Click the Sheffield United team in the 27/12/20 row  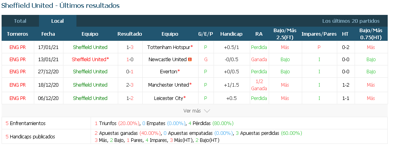[90, 71]
